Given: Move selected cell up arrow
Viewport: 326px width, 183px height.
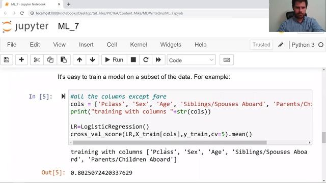Looking at the screenshot, I should pyautogui.click(x=79, y=60).
